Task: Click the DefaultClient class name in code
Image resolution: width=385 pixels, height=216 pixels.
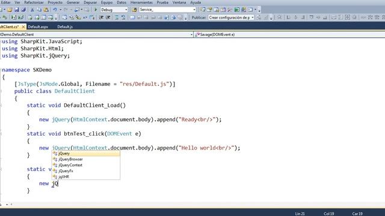Action: click(x=75, y=91)
